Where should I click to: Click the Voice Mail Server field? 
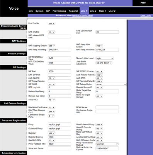click(59, 148)
